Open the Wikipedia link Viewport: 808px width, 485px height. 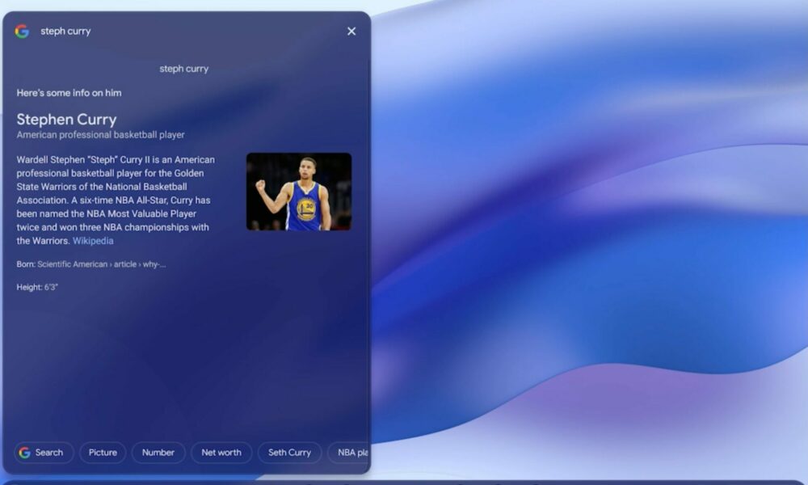[x=93, y=241]
